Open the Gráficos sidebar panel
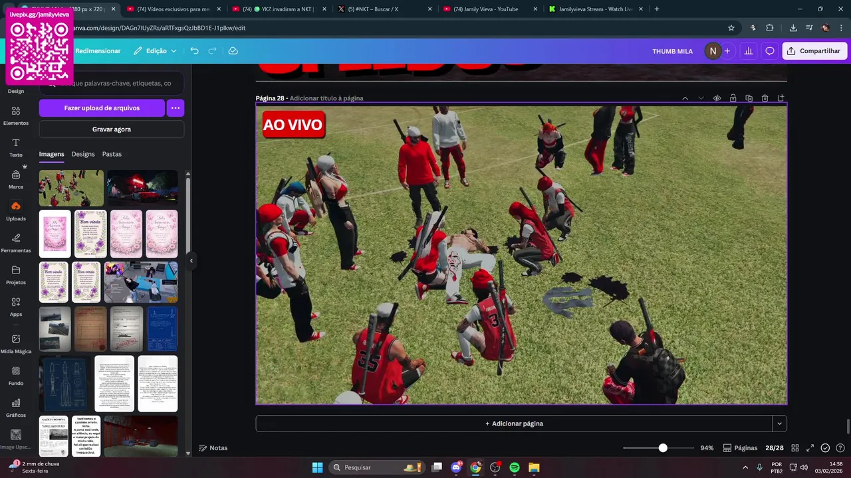 (16, 408)
